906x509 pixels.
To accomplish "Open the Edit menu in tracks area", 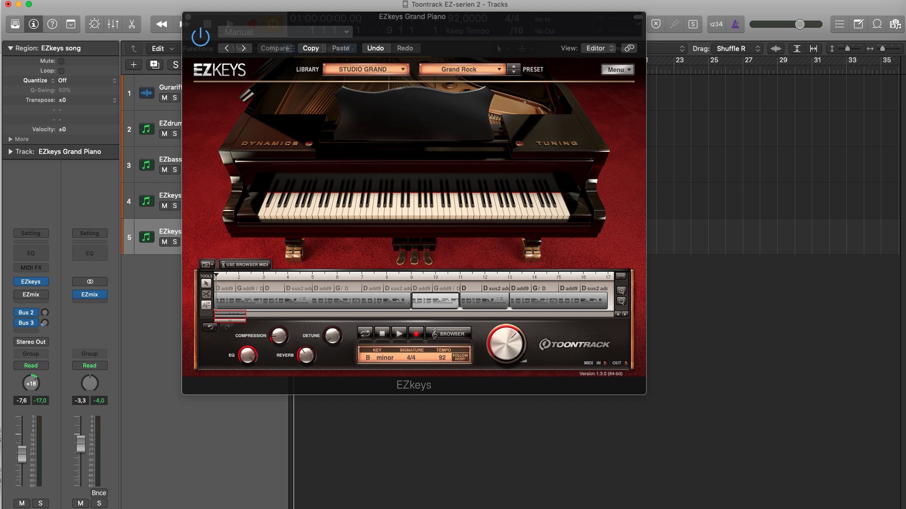I will click(163, 48).
